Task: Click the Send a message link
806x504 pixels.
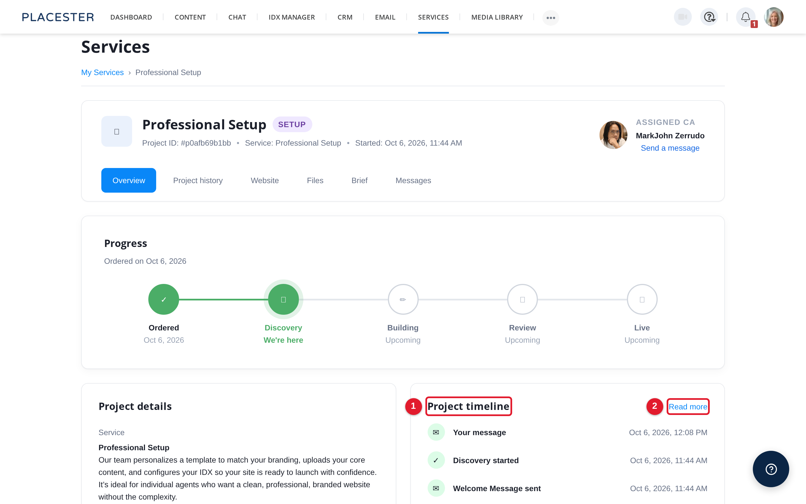Action: coord(670,148)
